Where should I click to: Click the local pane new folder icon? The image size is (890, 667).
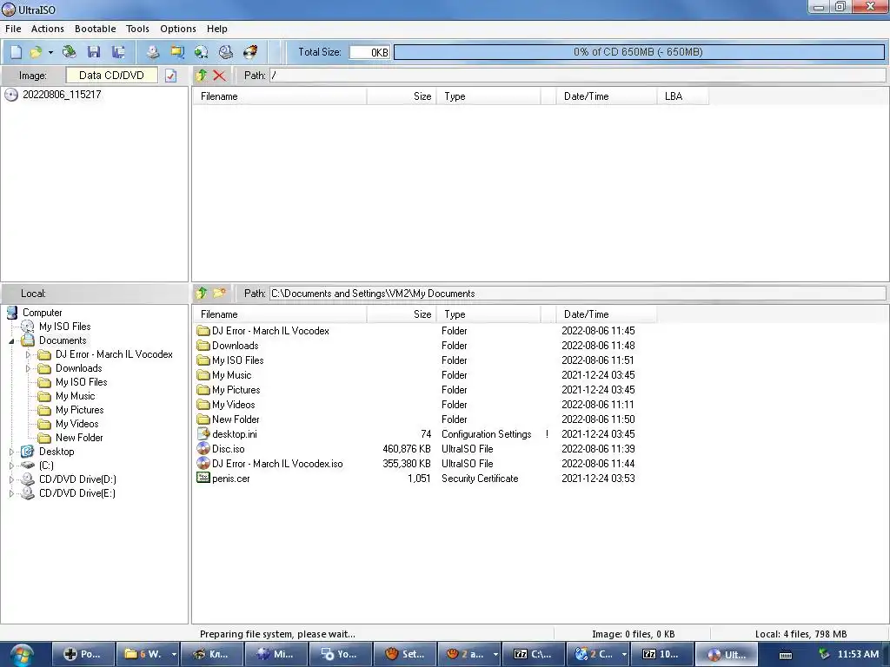[x=219, y=294]
